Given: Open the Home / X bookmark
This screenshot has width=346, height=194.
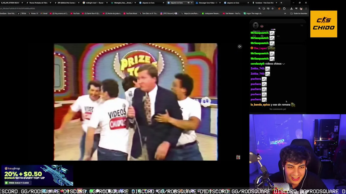Looking at the screenshot, I should pyautogui.click(x=33, y=13).
